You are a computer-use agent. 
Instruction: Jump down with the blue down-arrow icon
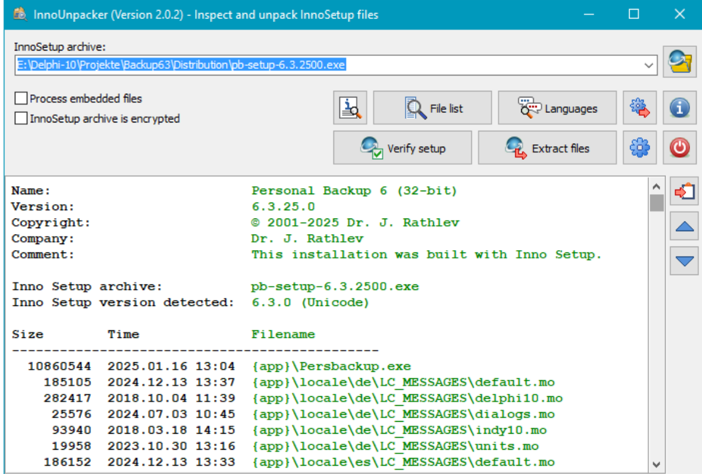click(x=684, y=260)
